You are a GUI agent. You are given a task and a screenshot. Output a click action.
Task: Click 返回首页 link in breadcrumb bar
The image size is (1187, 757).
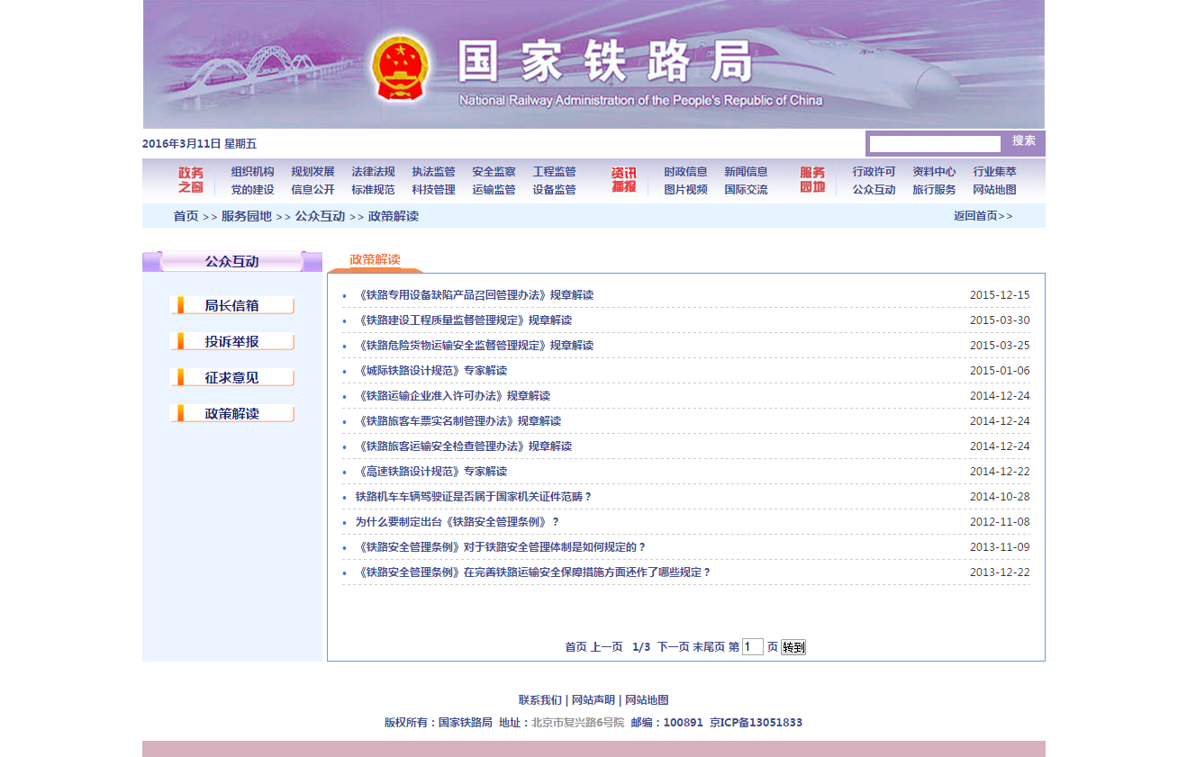[983, 216]
